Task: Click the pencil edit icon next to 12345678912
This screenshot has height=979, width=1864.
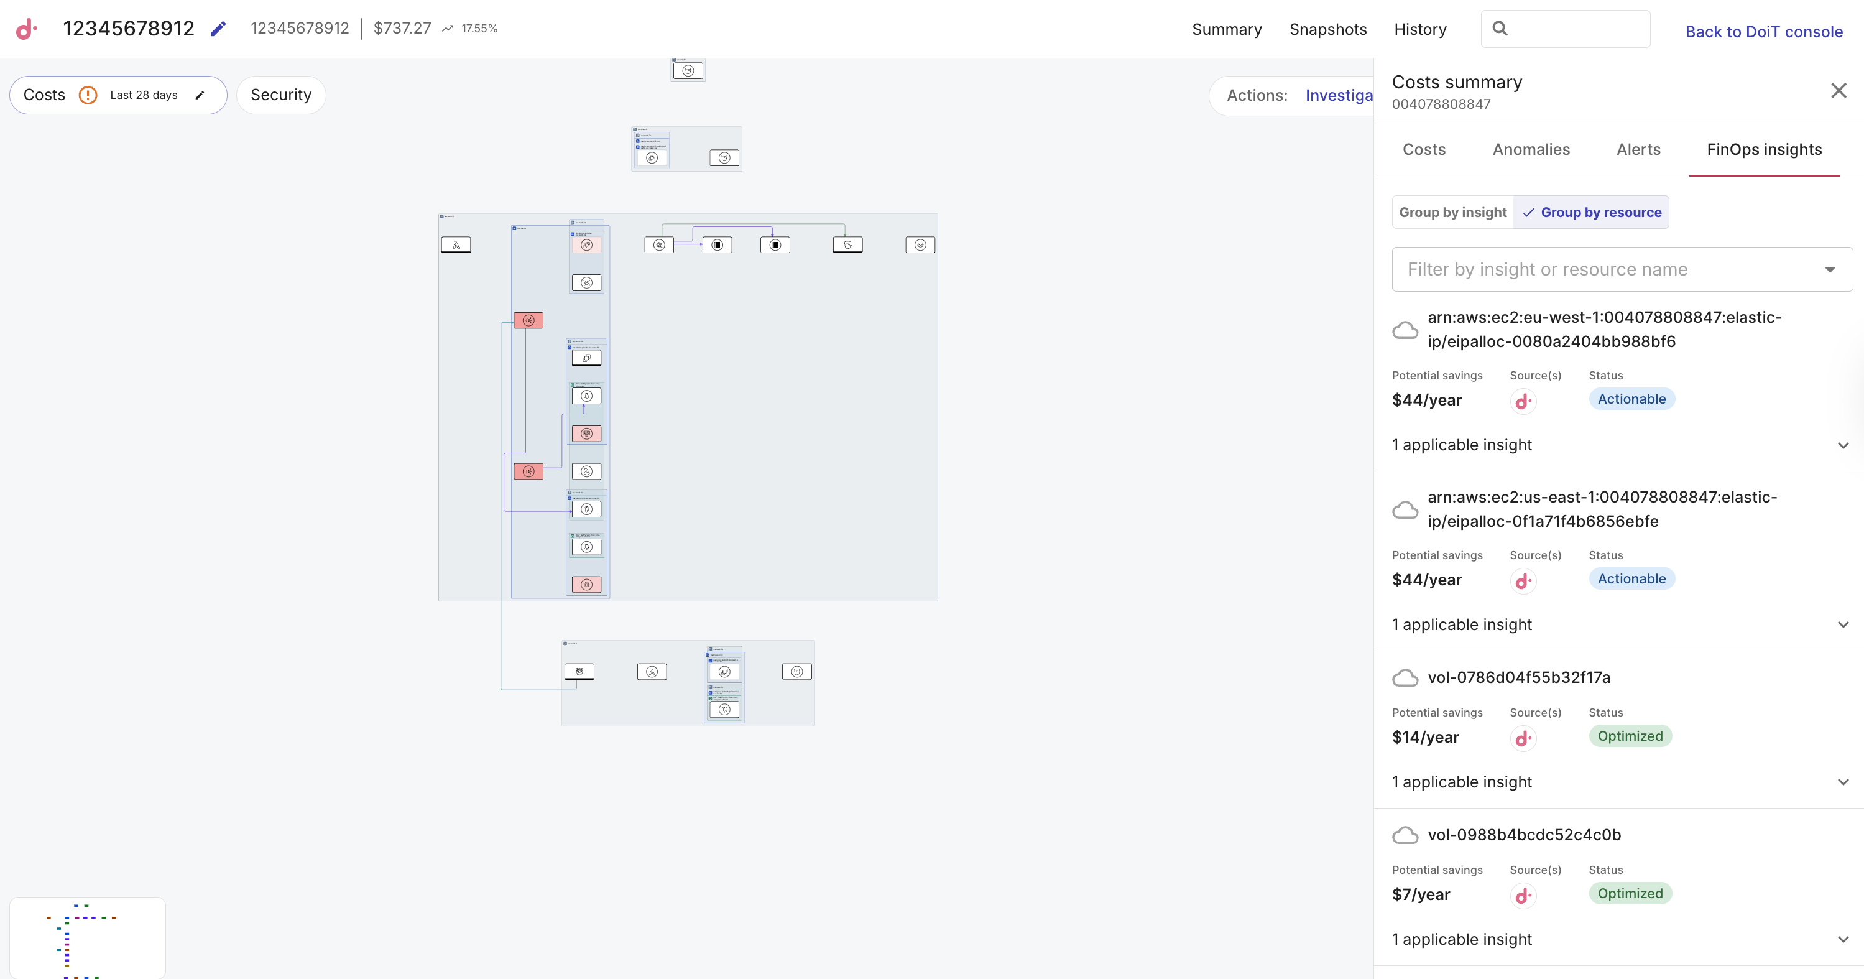Action: coord(217,29)
